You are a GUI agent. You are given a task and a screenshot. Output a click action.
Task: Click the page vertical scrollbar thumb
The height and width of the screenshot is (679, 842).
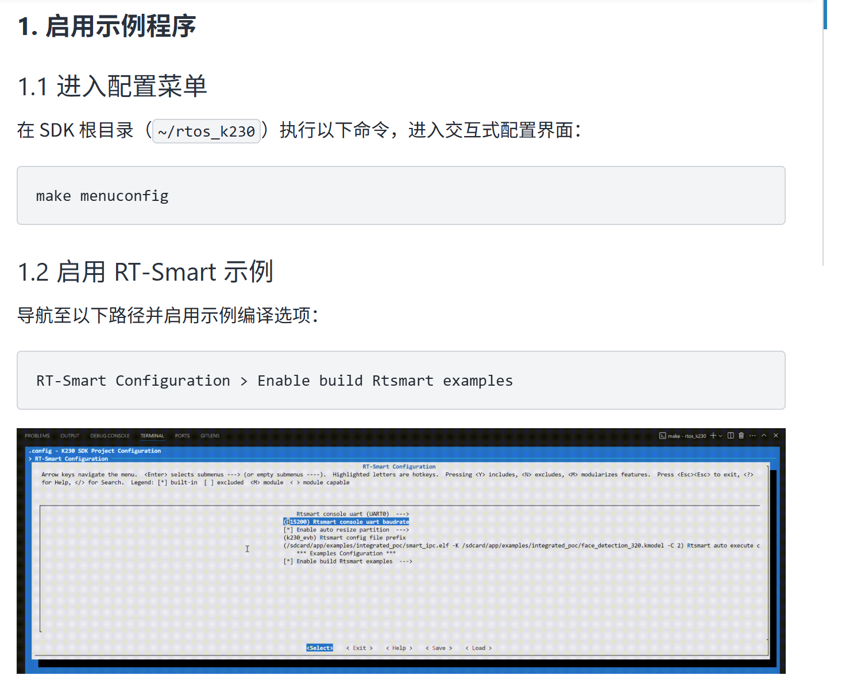click(x=825, y=14)
